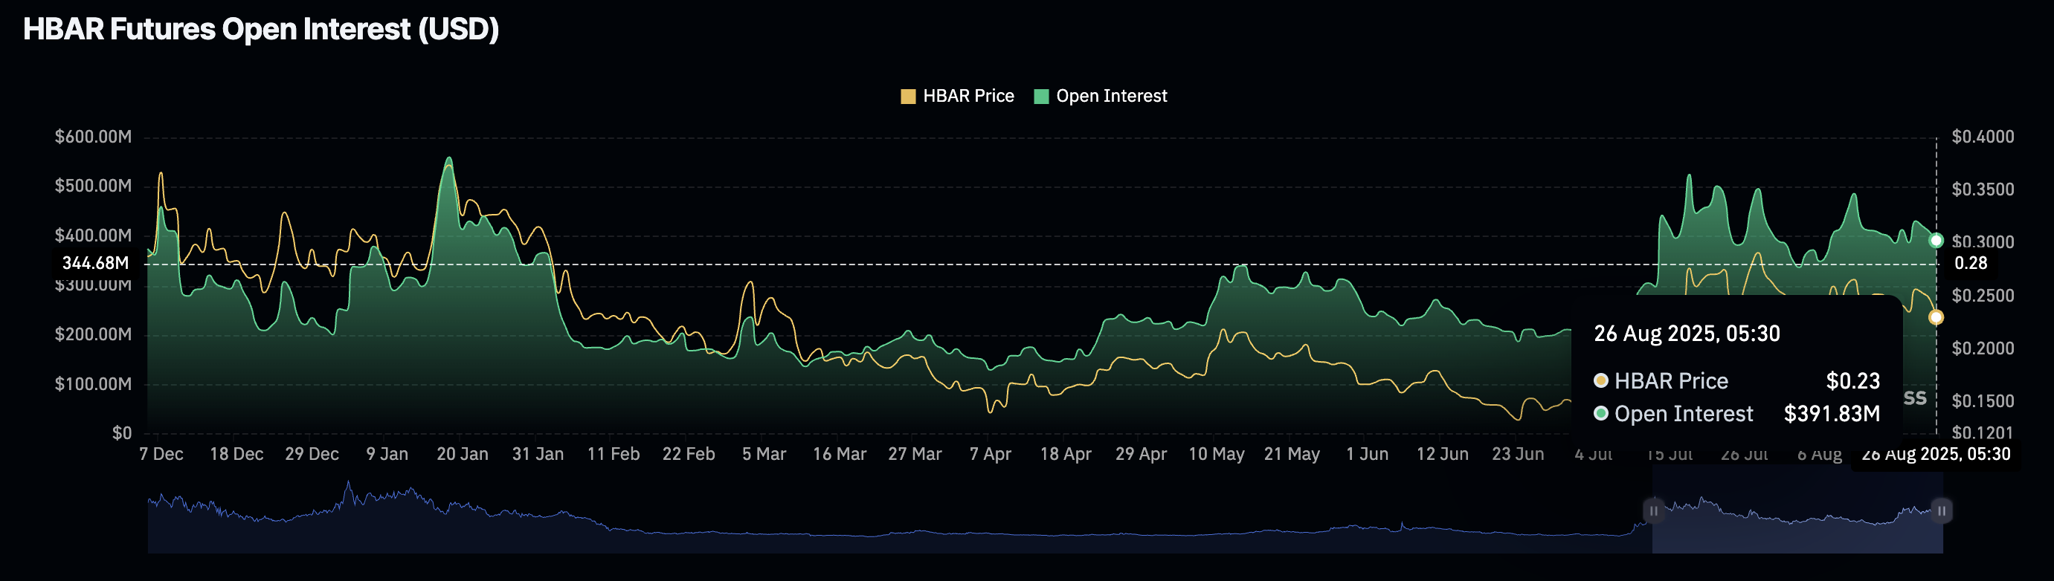Click the green dot beside Open Interest in tooltip
This screenshot has height=581, width=2054.
pyautogui.click(x=1600, y=414)
